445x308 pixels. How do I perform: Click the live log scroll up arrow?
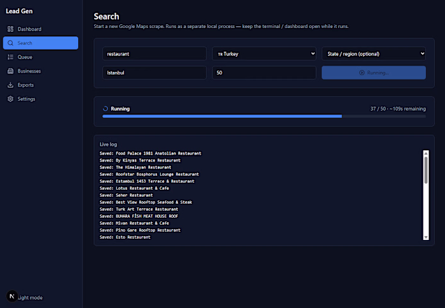point(426,153)
